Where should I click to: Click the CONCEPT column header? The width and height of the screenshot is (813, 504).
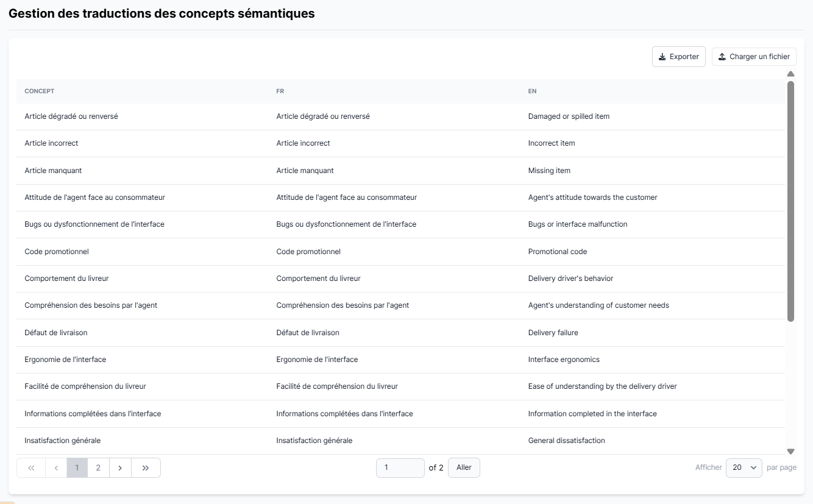tap(40, 91)
